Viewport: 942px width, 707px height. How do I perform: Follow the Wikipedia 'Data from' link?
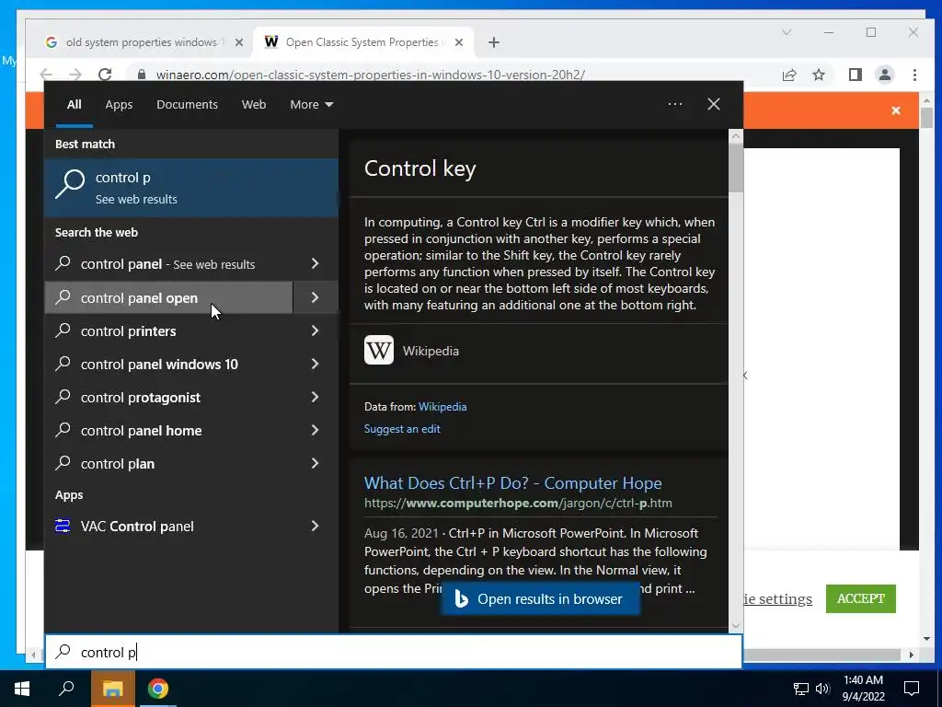pos(442,406)
